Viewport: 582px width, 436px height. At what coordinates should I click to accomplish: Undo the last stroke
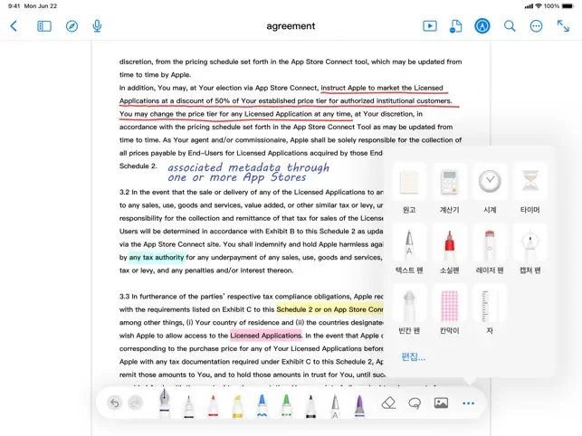115,403
